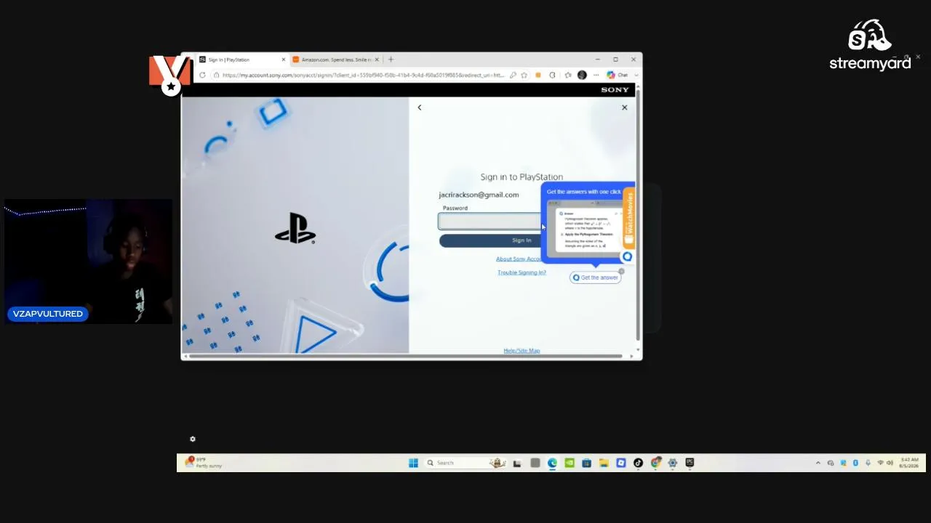Click the VZAPVULTURED name label
The height and width of the screenshot is (523, 931).
[x=48, y=314]
